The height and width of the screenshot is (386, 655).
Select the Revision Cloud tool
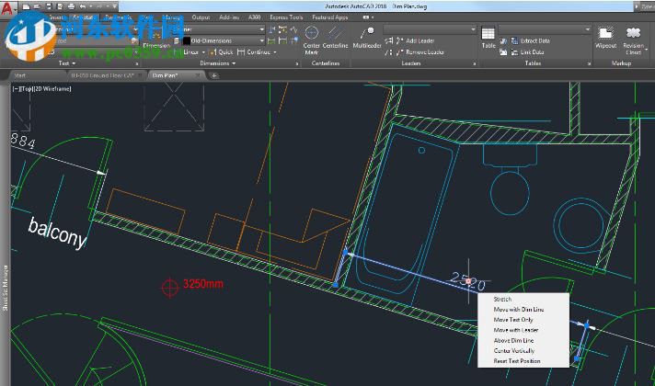pyautogui.click(x=633, y=35)
